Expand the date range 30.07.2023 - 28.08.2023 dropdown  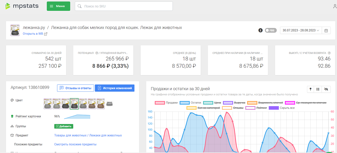[x=301, y=30]
